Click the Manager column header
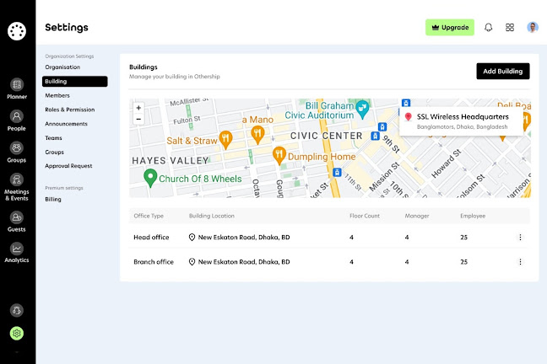 417,216
